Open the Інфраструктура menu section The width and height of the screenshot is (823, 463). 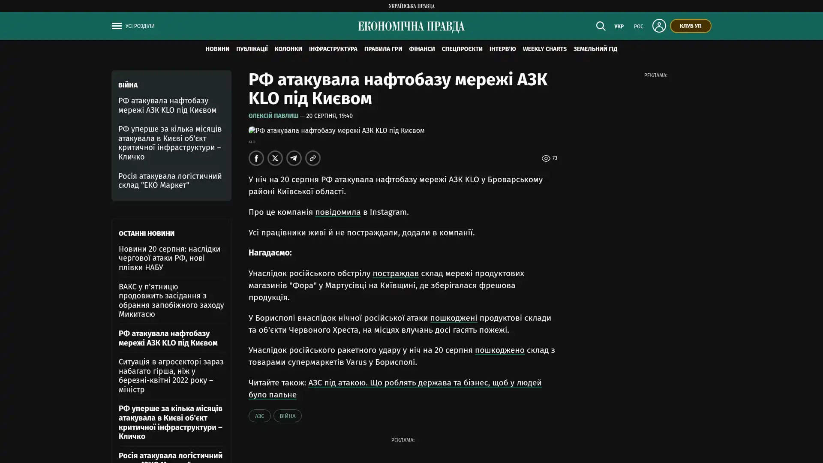[x=333, y=49]
